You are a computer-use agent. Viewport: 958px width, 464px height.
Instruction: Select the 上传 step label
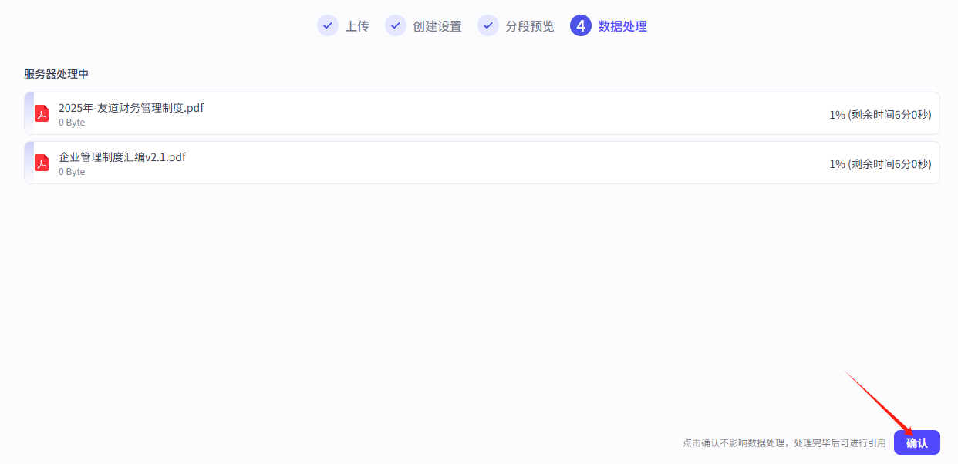[357, 26]
